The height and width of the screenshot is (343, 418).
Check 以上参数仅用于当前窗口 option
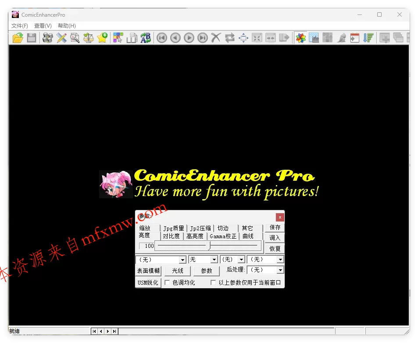click(213, 282)
